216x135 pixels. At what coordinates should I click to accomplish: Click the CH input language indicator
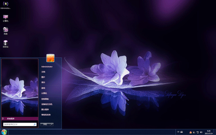tap(178, 132)
